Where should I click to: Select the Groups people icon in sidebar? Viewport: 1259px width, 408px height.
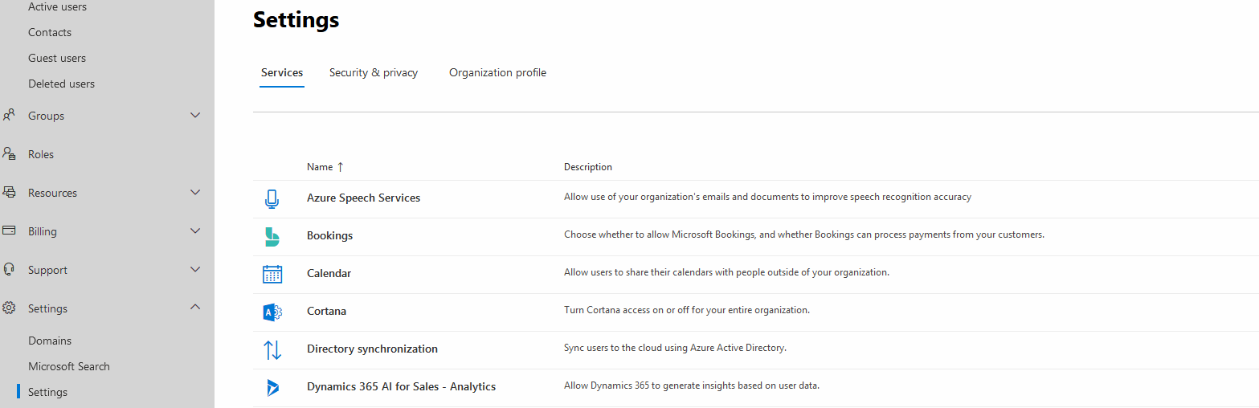click(x=10, y=116)
